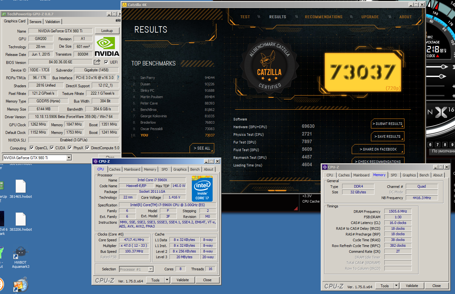455x294 pixels.
Task: Toggle the DirectCompute 5.0 checkbox
Action: point(87,148)
